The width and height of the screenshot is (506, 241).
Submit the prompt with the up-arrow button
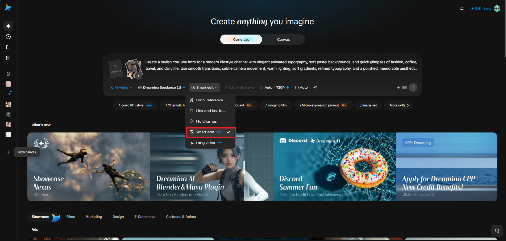tap(413, 88)
